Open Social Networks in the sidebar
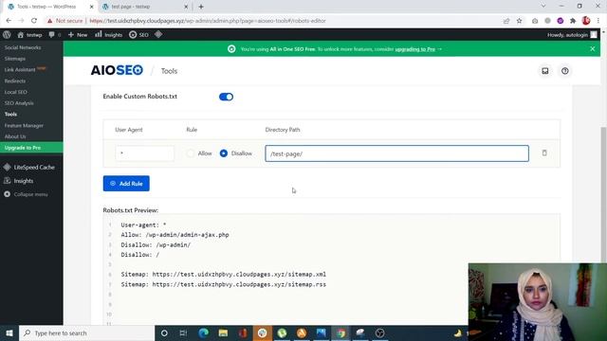607x341 pixels. (x=23, y=47)
